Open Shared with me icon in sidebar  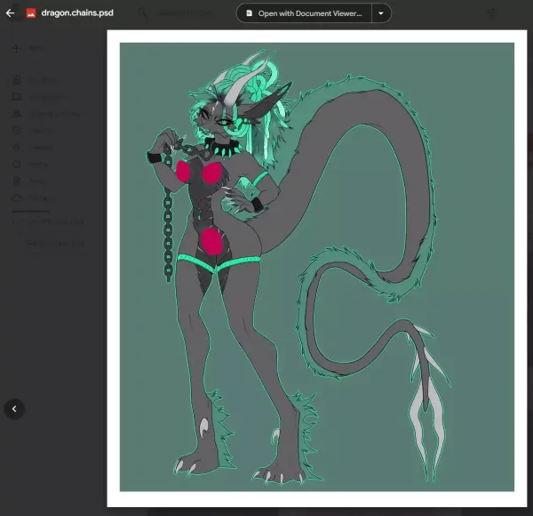[x=18, y=114]
